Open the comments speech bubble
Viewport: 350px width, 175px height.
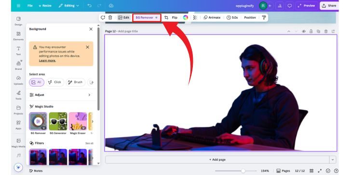(290, 6)
